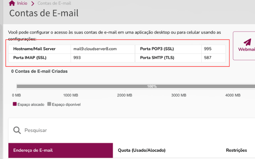This screenshot has width=255, height=159.
Task: Click the home icon in breadcrumb
Action: (x=12, y=3)
